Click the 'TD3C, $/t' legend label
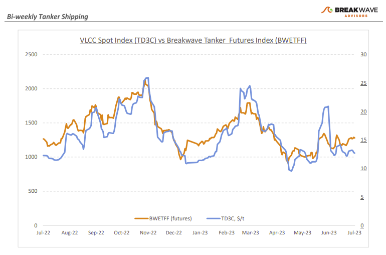 point(233,218)
